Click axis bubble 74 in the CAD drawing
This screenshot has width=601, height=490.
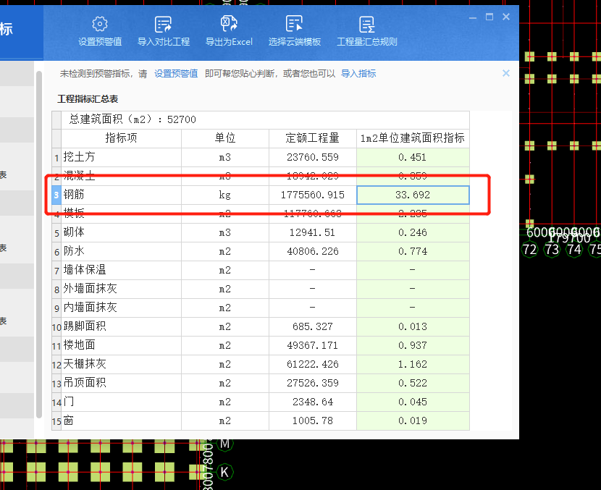pos(574,250)
